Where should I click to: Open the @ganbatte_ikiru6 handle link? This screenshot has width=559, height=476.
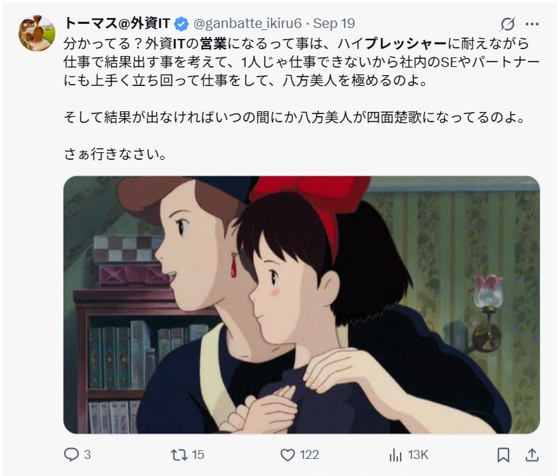coord(247,23)
